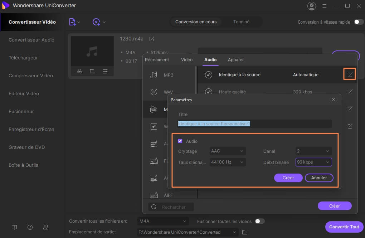The height and width of the screenshot is (238, 365).
Task: Open the effects settings icon under thumbnail
Action: [x=105, y=71]
